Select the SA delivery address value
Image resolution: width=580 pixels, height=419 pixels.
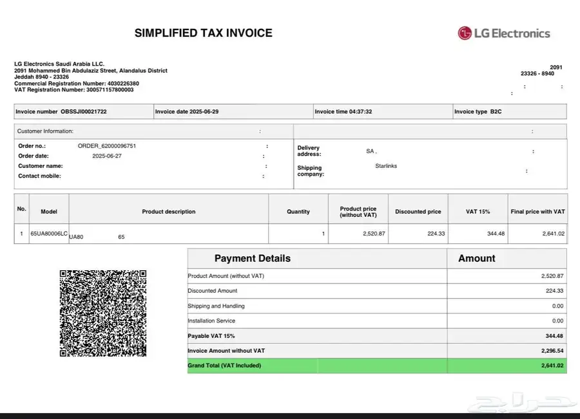(x=371, y=151)
